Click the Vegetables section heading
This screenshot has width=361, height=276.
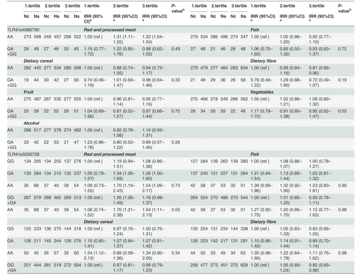click(x=262, y=92)
